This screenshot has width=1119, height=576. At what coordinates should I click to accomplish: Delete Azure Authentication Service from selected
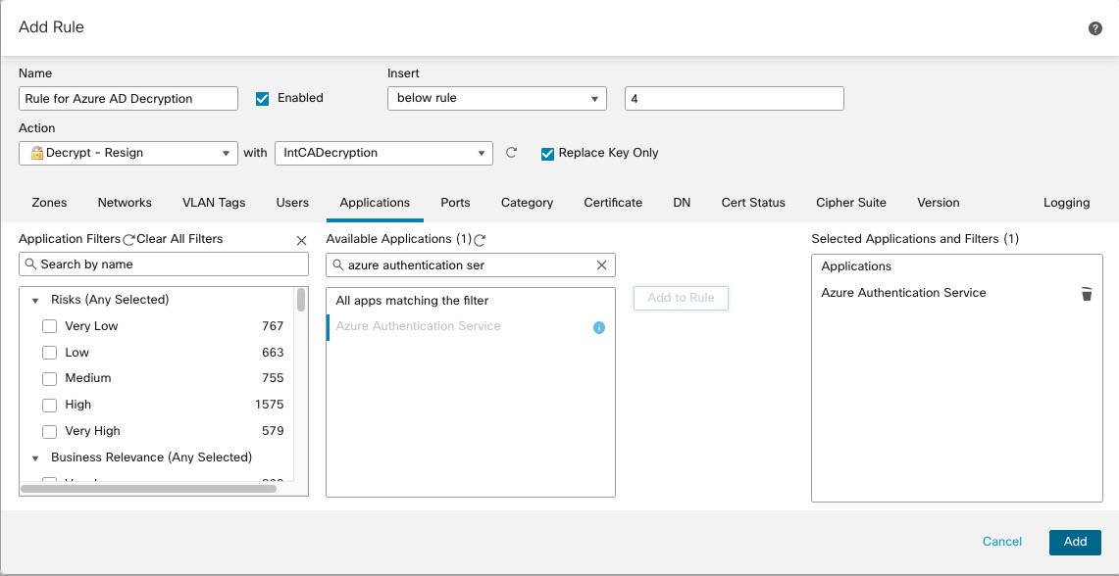click(1087, 294)
